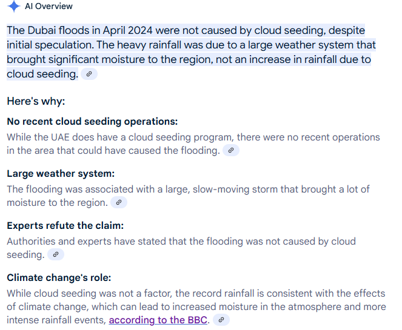Click the "Here's why:" heading
402x330 pixels.
[x=36, y=101]
